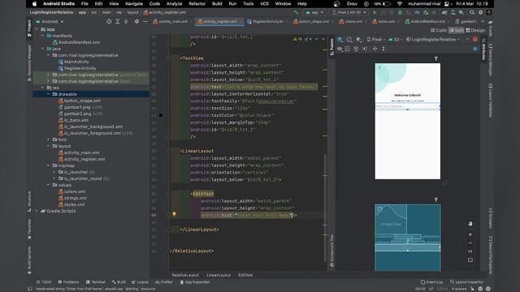
Task: Open the API 32 version dropdown
Action: click(x=396, y=40)
